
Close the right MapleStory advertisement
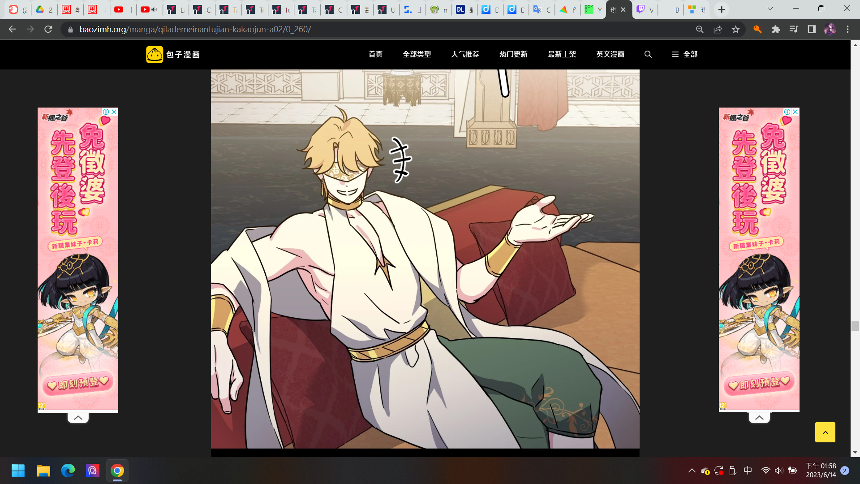pos(795,112)
